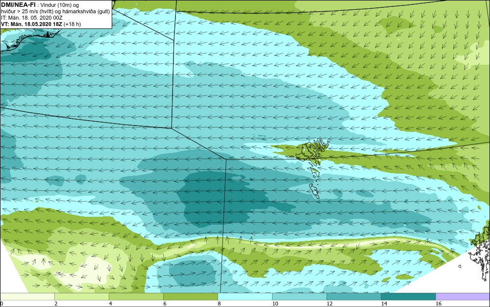This screenshot has width=490, height=307.
Task: Click the 'IT: Mán. 18. 05. 2020 00Z' line
Action: click(x=31, y=18)
